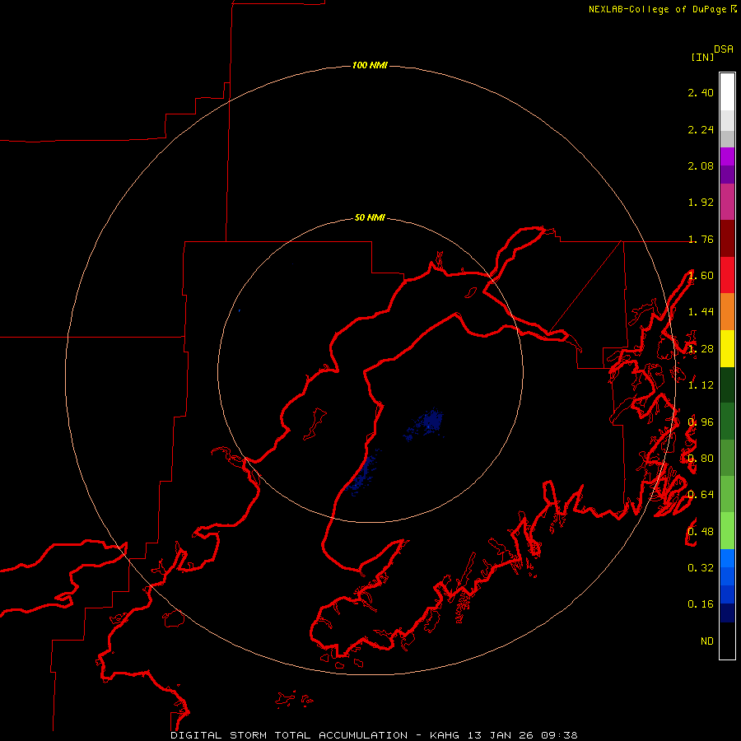741x741 pixels.
Task: Select the yellow 1.28 color band
Action: (x=727, y=349)
